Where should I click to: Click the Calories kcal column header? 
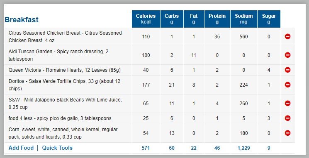click(146, 19)
